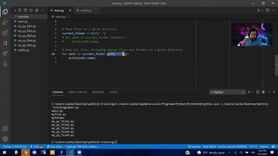278x156 pixels.
Task: Open Chrome from the taskbar
Action: pyautogui.click(x=26, y=153)
